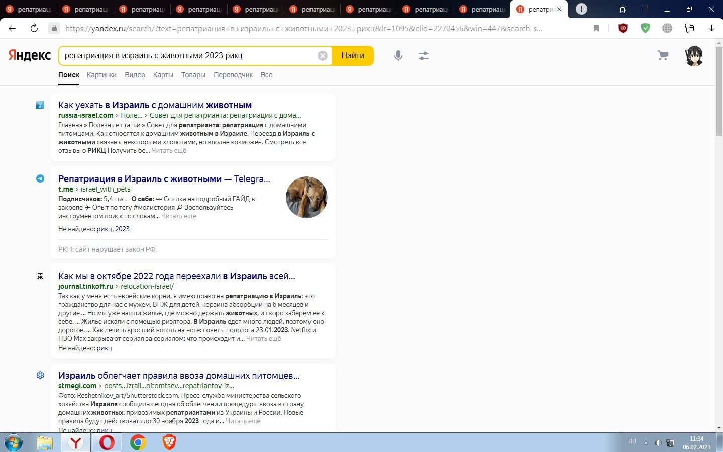This screenshot has width=723, height=452.
Task: Go back using the browser back arrow
Action: [x=12, y=28]
